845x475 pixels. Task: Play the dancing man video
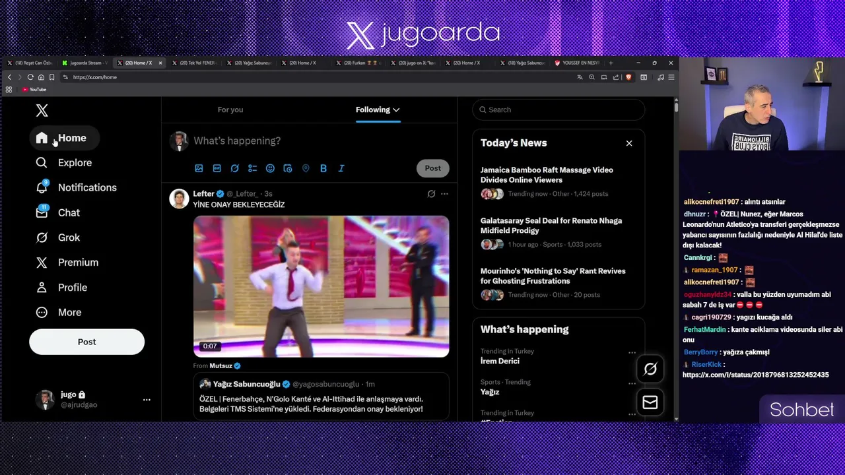[x=321, y=286]
